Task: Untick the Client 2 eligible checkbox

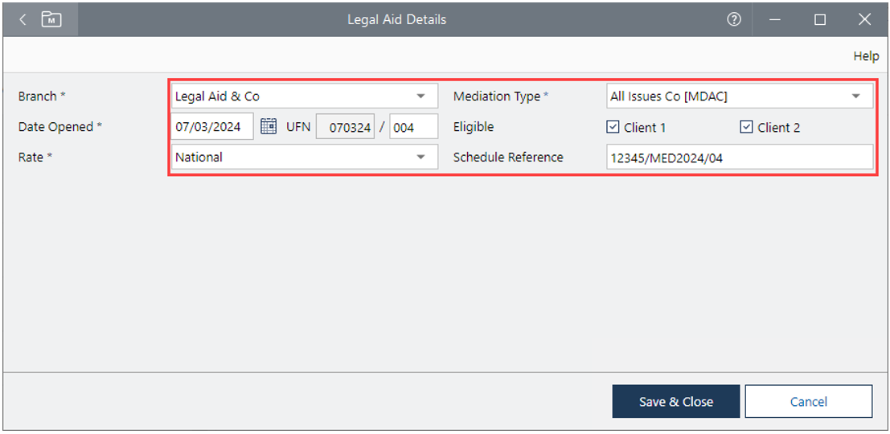Action: pos(746,127)
